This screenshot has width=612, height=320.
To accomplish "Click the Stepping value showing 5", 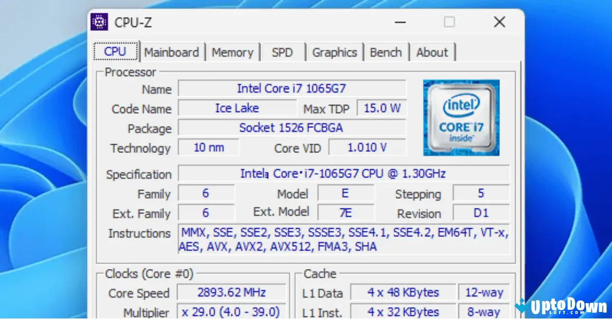I will [x=480, y=193].
